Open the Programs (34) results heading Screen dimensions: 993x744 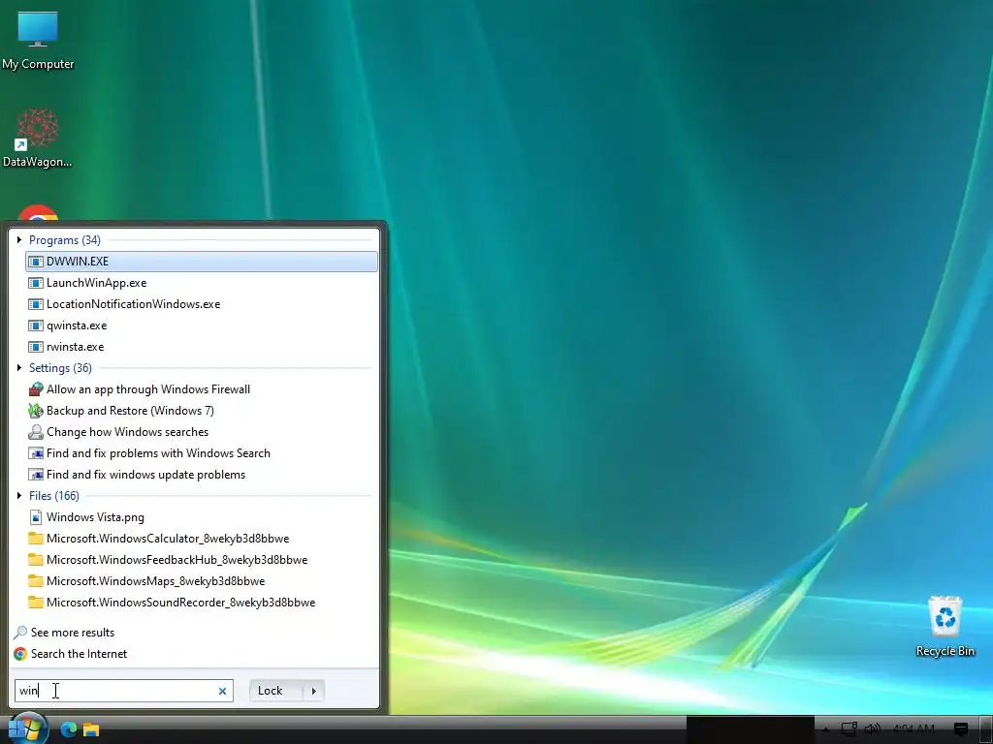tap(65, 240)
